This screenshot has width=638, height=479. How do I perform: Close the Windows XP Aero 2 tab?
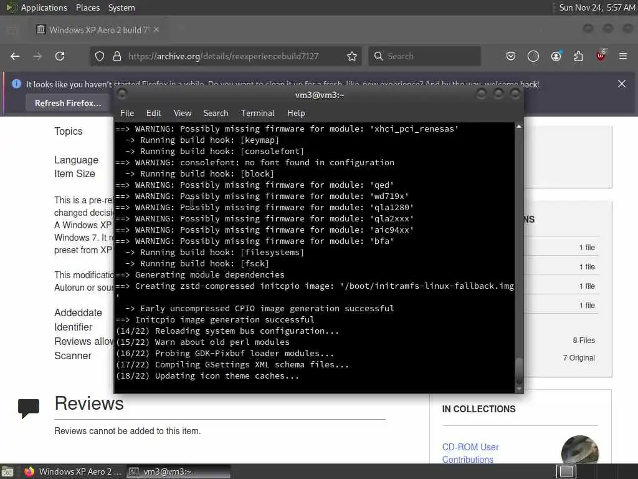(x=156, y=30)
